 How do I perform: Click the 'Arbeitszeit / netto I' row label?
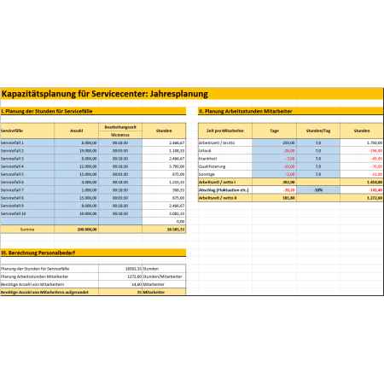225,182
